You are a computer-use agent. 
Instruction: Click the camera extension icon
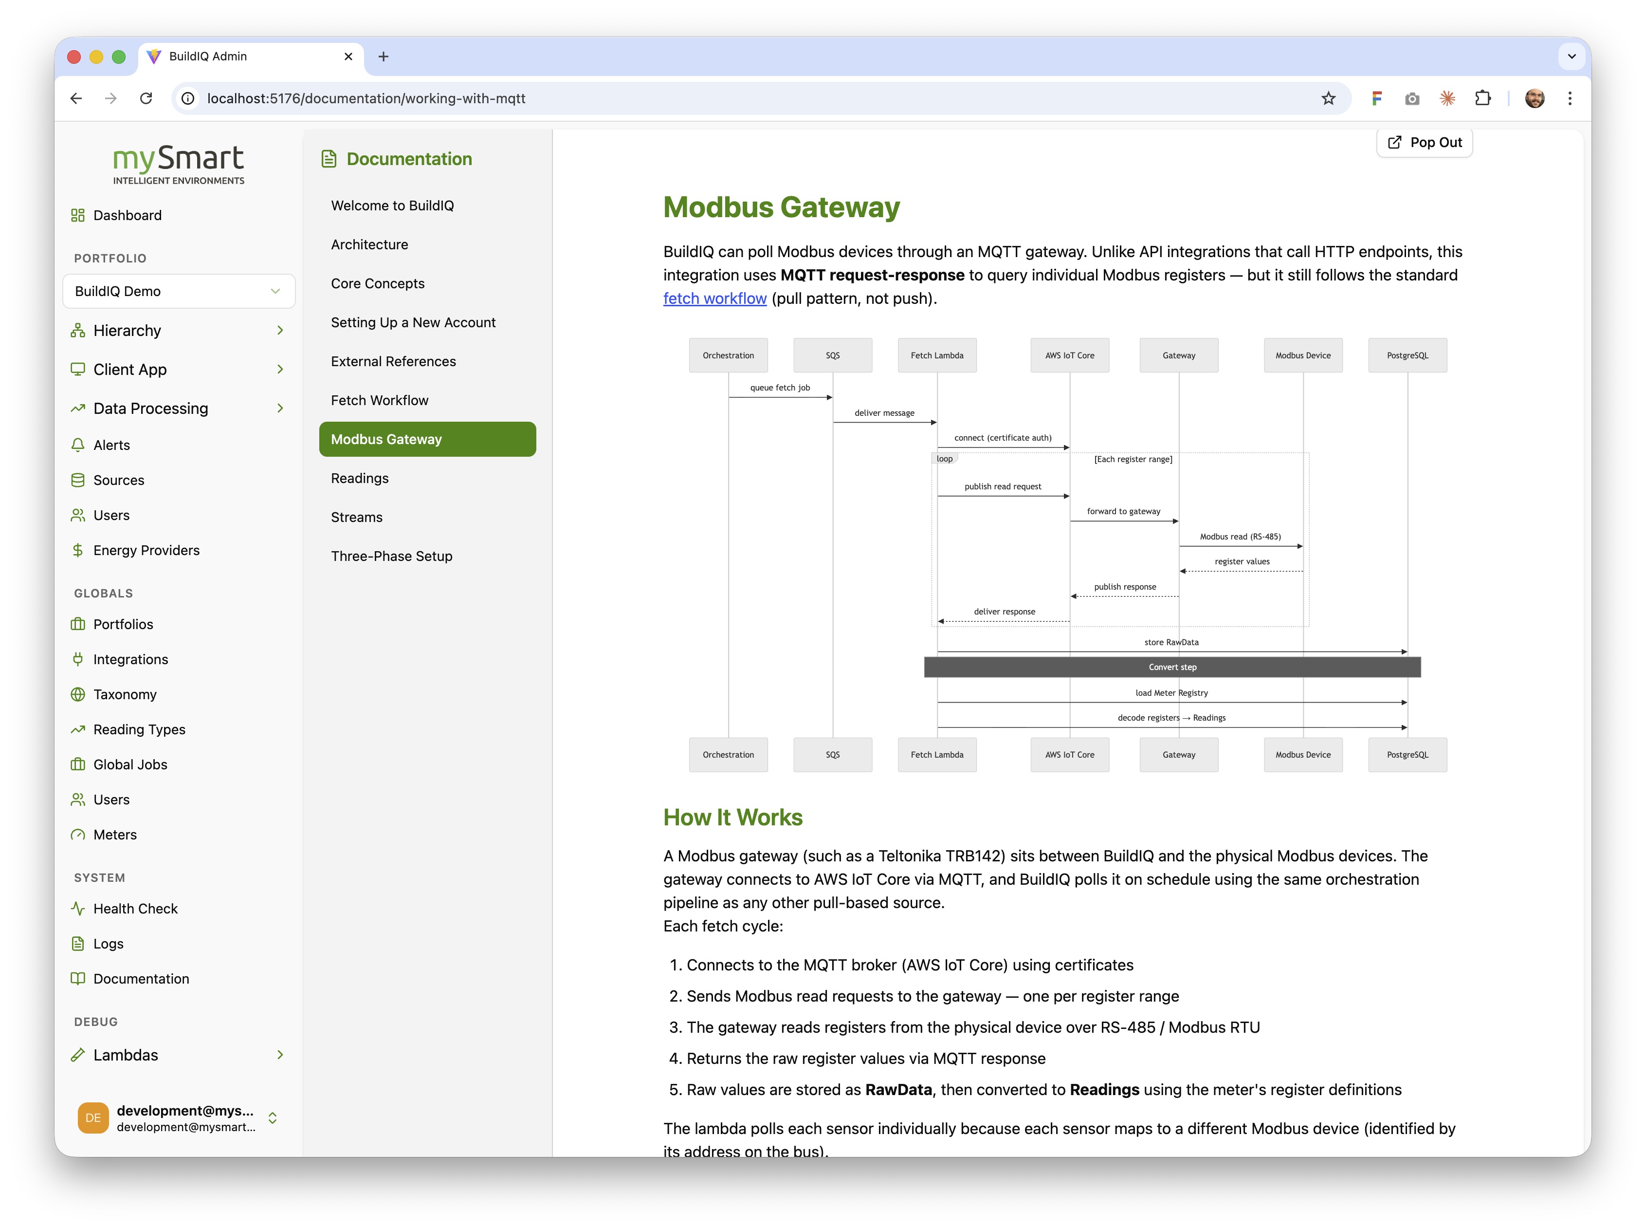1412,98
